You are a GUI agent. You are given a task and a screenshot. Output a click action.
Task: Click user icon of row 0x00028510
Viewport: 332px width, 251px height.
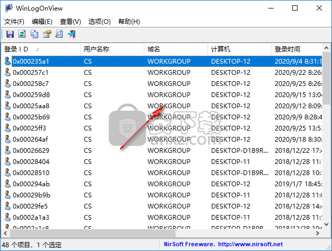pos(7,172)
